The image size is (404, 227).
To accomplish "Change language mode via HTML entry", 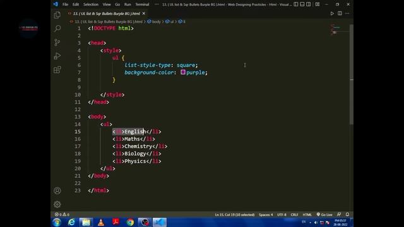I will (307, 214).
